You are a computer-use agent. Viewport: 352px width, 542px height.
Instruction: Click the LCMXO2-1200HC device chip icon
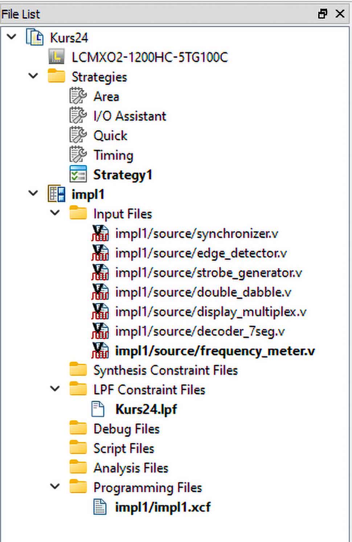pyautogui.click(x=56, y=57)
